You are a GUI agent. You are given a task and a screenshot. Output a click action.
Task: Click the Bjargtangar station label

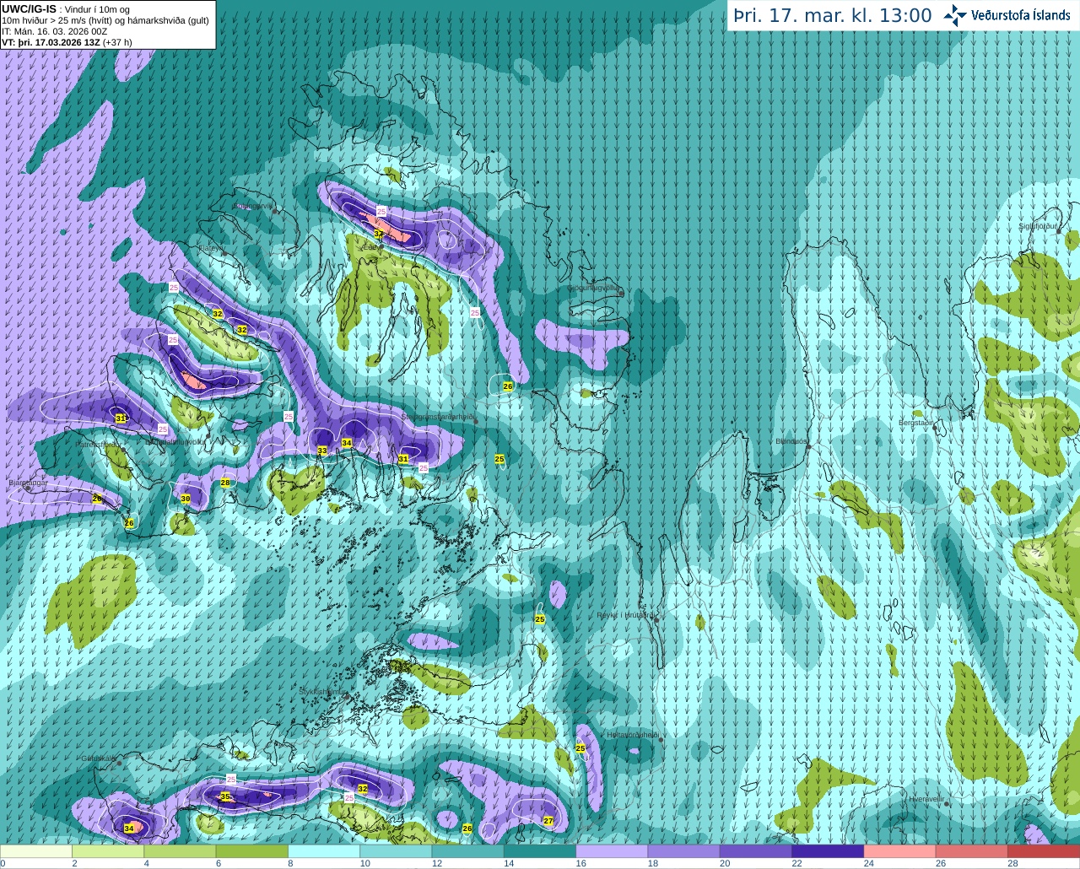[x=29, y=483]
